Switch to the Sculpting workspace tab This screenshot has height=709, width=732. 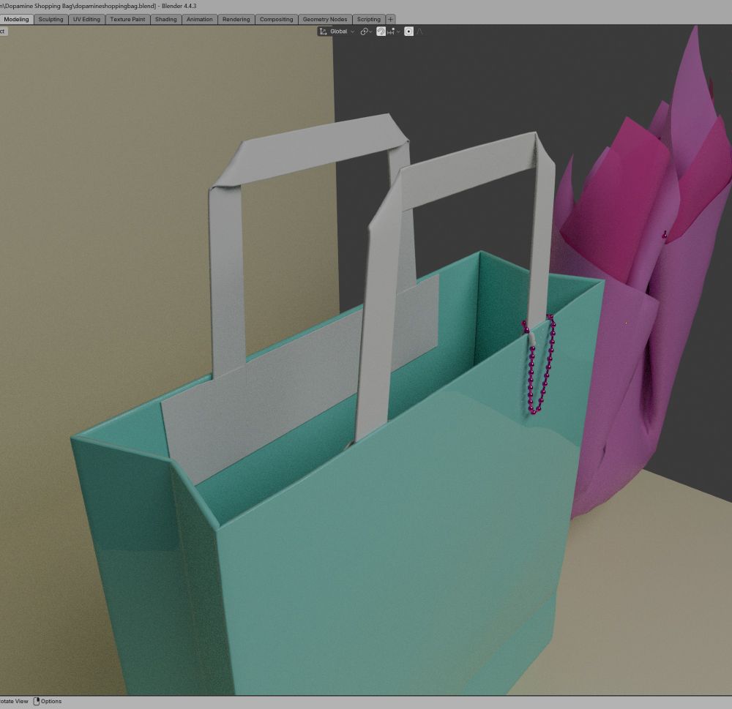tap(51, 20)
